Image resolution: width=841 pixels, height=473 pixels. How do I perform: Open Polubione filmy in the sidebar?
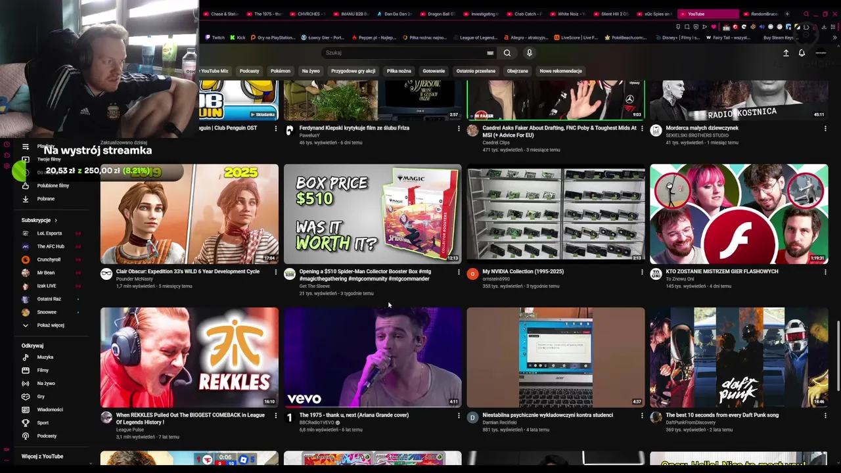point(53,186)
